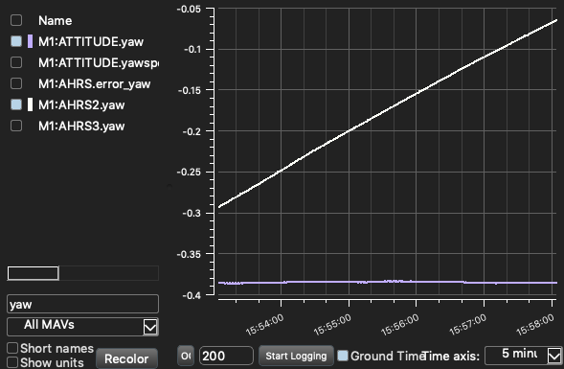
Task: Click the Name column header text
Action: click(55, 20)
